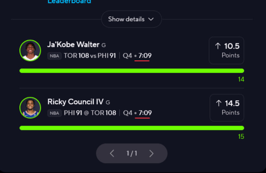Click the TOR 108 vs PHI 91 score

(90, 56)
